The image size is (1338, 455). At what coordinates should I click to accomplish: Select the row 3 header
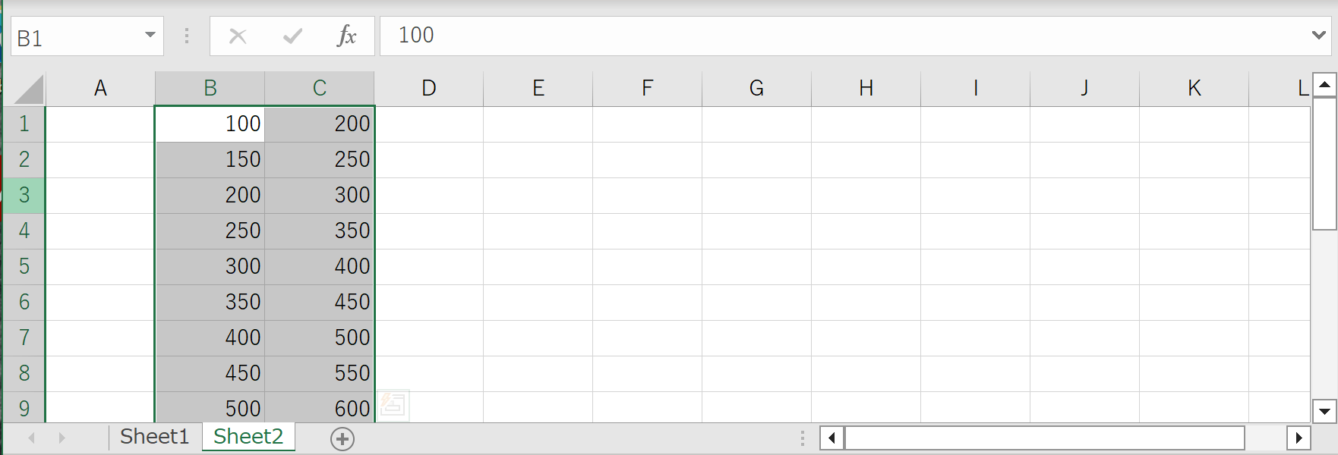tap(24, 196)
